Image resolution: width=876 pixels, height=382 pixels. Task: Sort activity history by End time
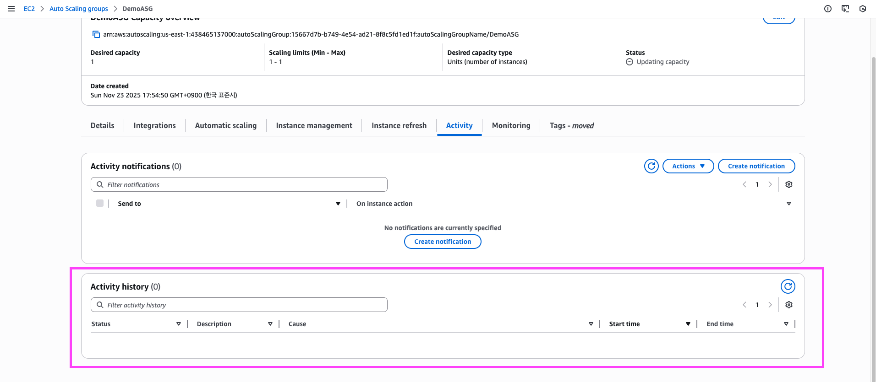click(786, 324)
